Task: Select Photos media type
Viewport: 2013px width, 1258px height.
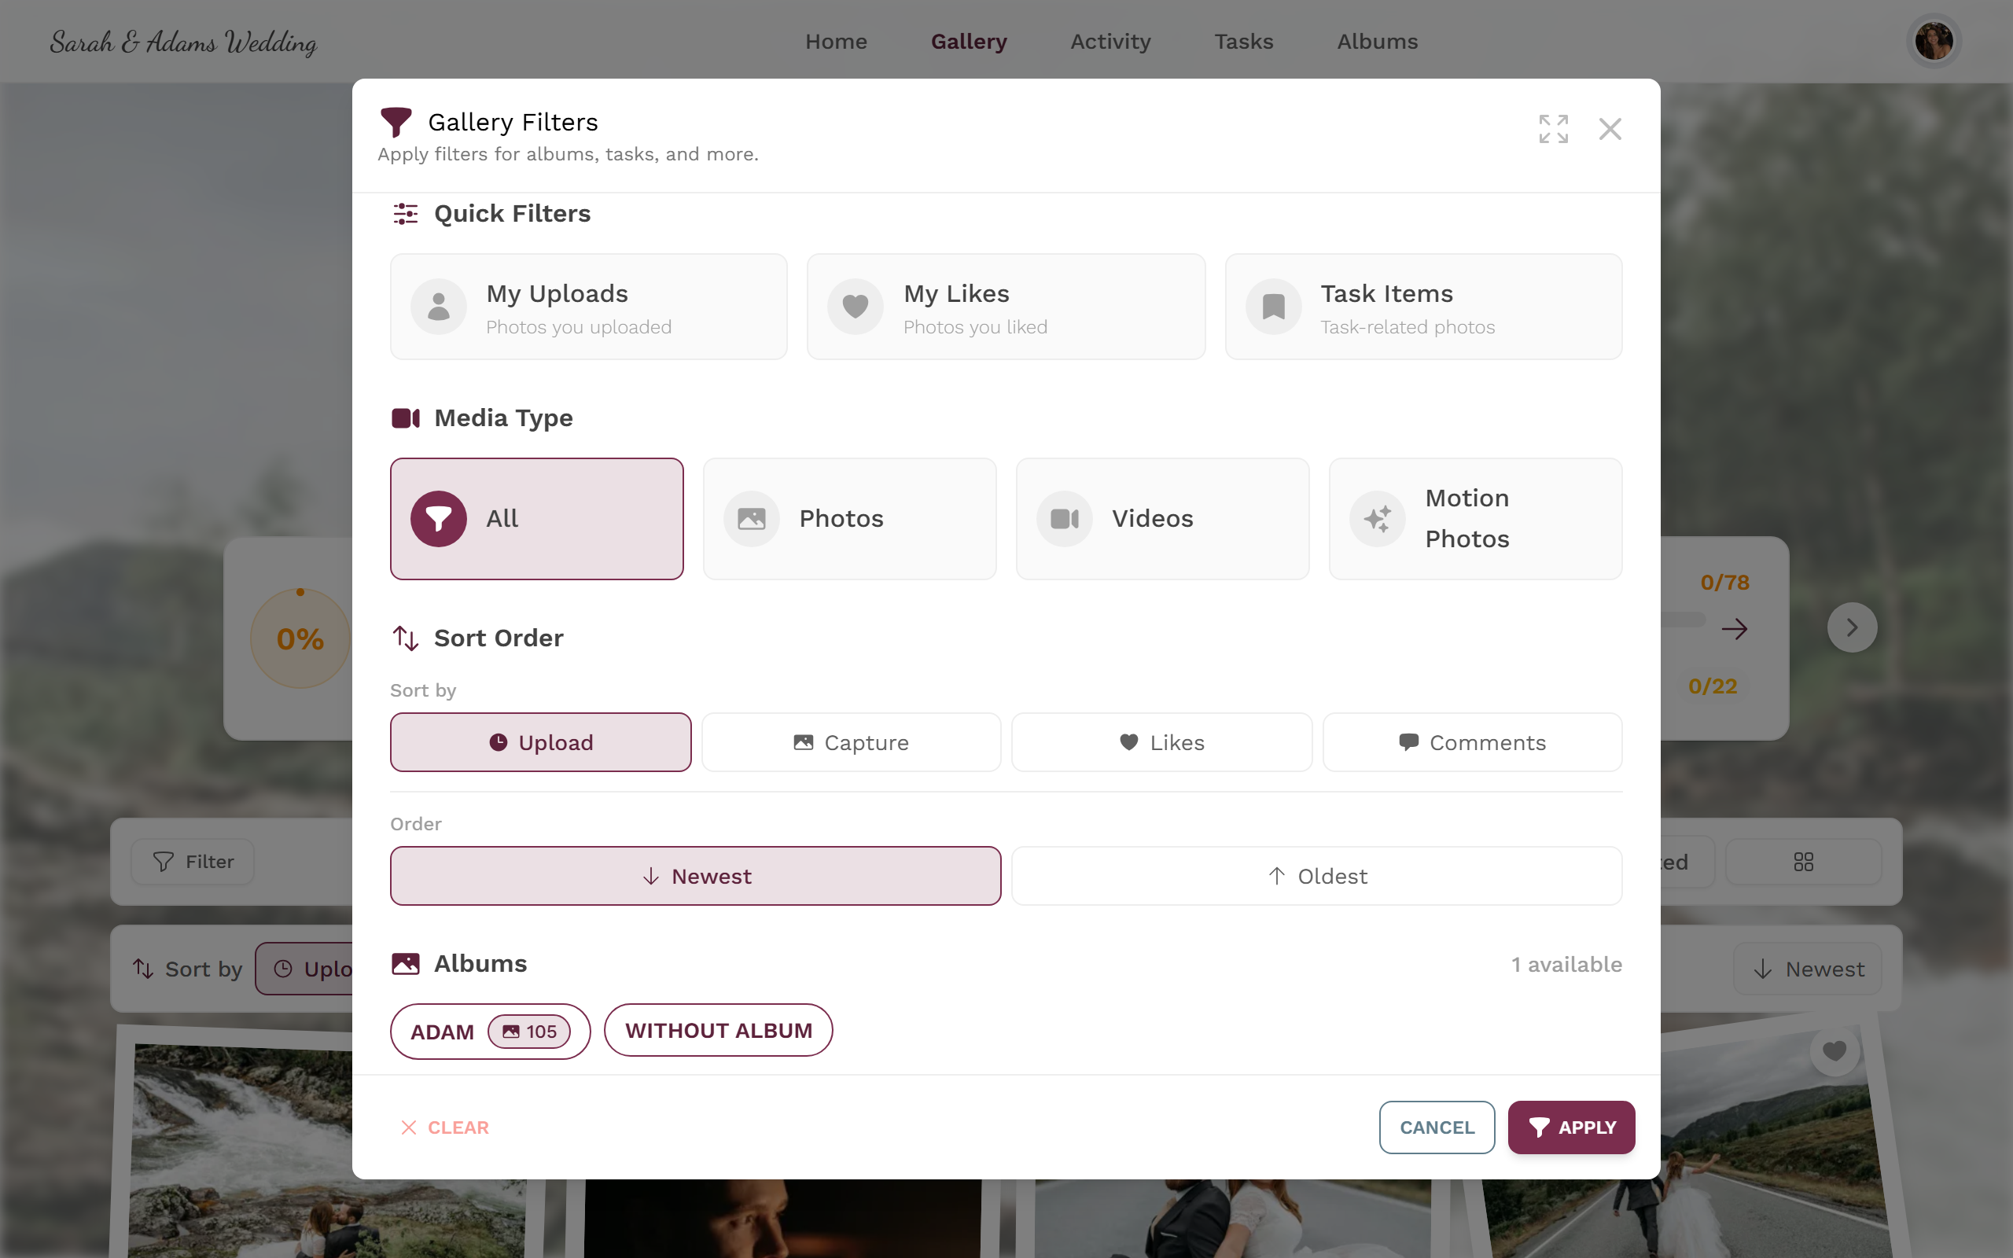Action: pos(849,519)
